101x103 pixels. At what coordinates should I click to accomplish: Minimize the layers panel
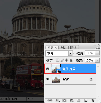pyautogui.click(x=95, y=45)
